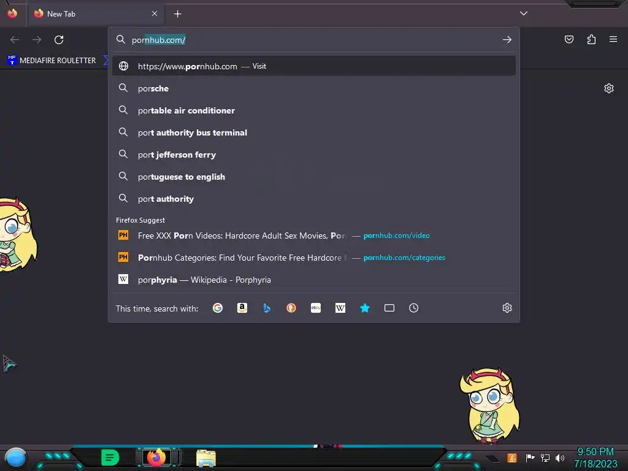Open File Explorer from taskbar
The width and height of the screenshot is (628, 471).
[x=206, y=458]
